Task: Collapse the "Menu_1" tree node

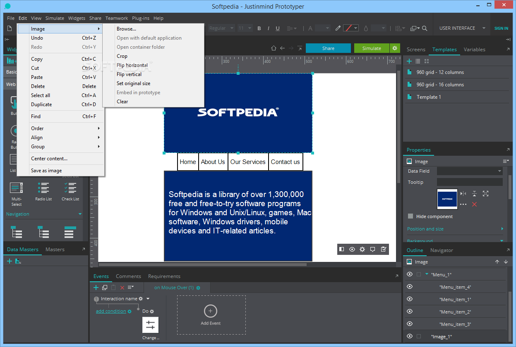Action: [427, 274]
